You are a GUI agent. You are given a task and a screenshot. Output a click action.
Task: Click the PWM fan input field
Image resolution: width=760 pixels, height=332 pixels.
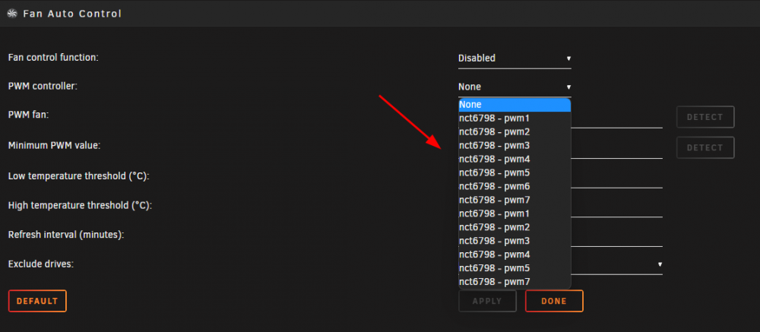click(617, 118)
